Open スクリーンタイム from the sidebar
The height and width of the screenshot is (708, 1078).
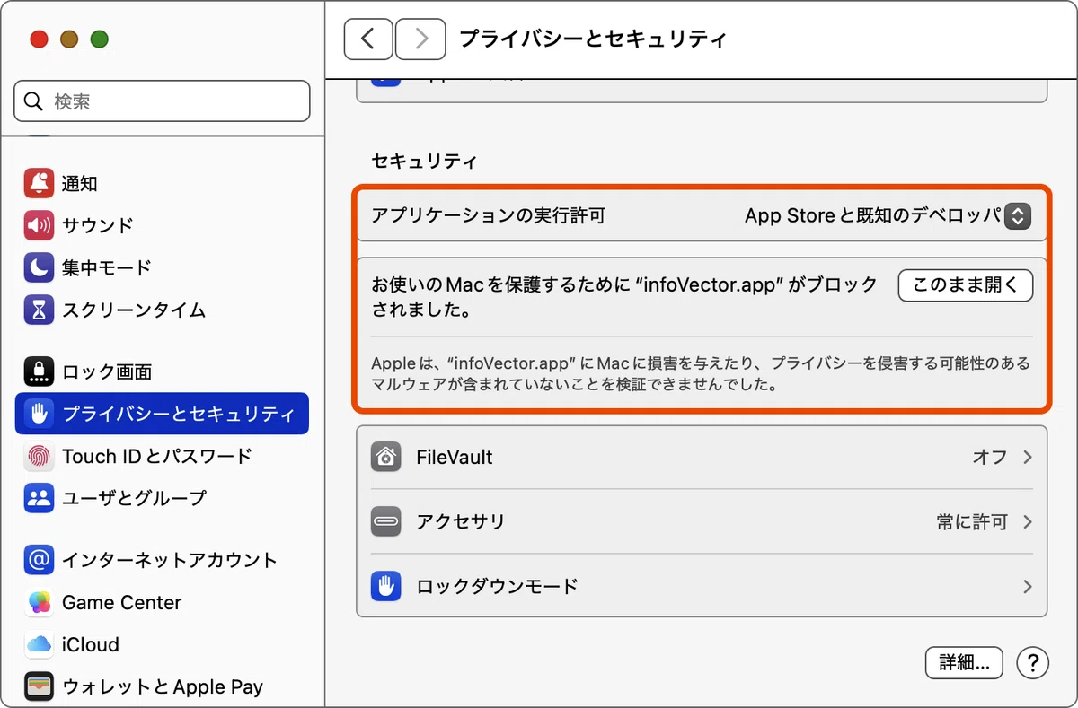click(x=162, y=310)
